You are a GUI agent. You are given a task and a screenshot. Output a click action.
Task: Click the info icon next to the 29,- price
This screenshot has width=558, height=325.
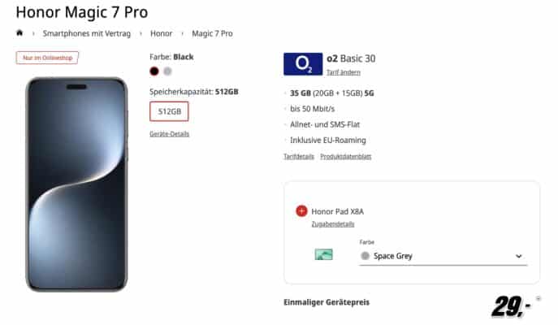tap(539, 298)
